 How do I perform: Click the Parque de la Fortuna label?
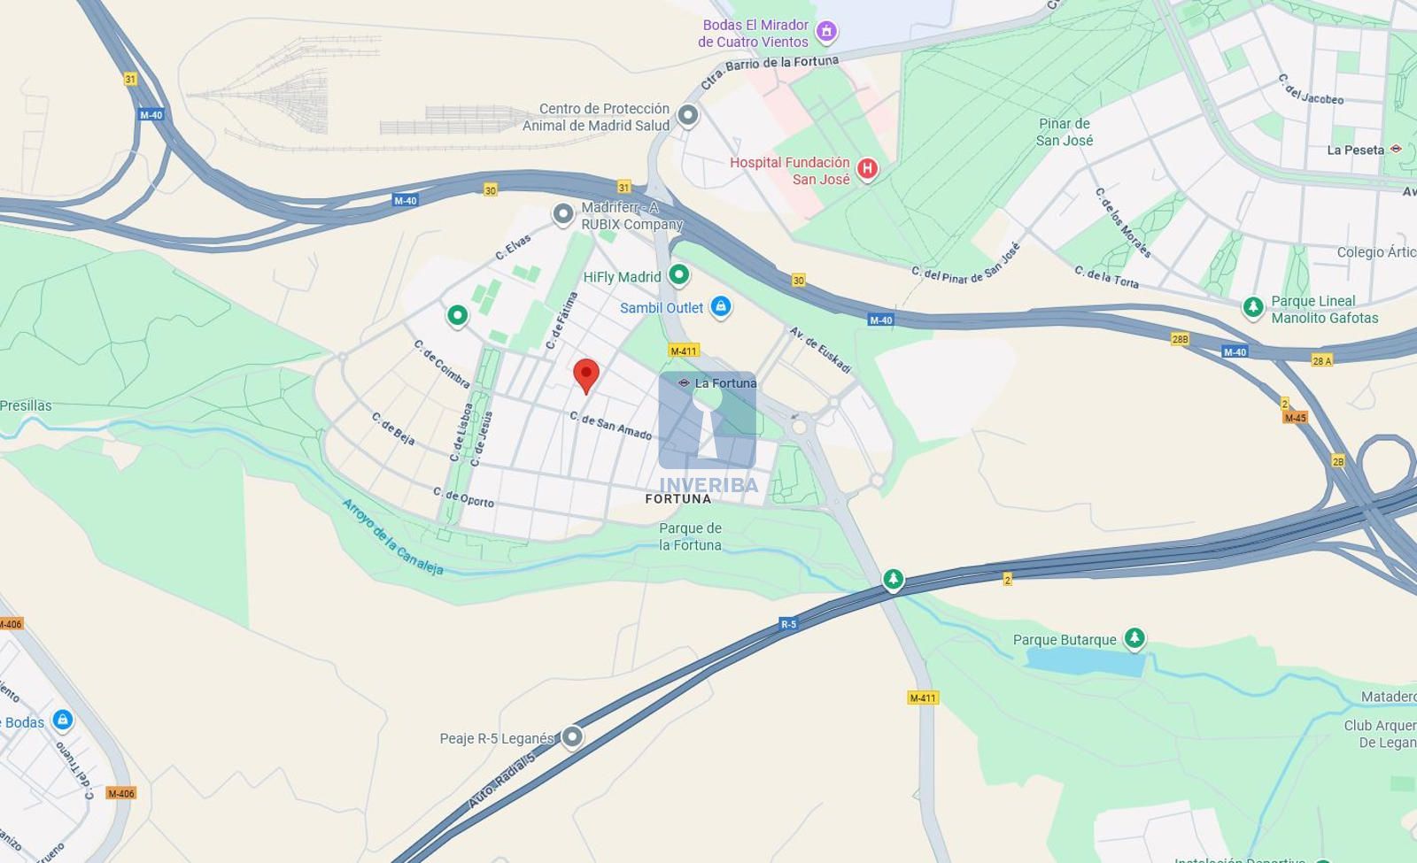[690, 536]
